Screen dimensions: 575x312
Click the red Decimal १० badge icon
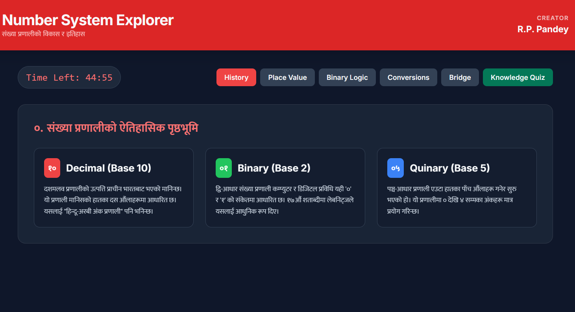coord(52,168)
